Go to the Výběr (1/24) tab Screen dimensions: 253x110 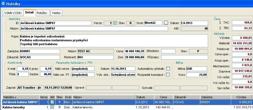pos(13,13)
